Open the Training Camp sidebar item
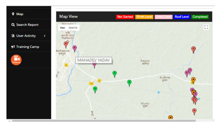Viewport: 219px width, 127px height. click(29, 47)
